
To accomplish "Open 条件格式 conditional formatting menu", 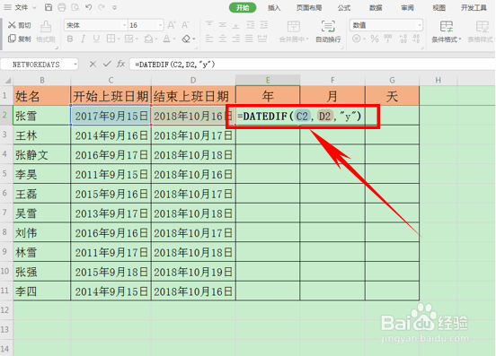I will point(447,31).
